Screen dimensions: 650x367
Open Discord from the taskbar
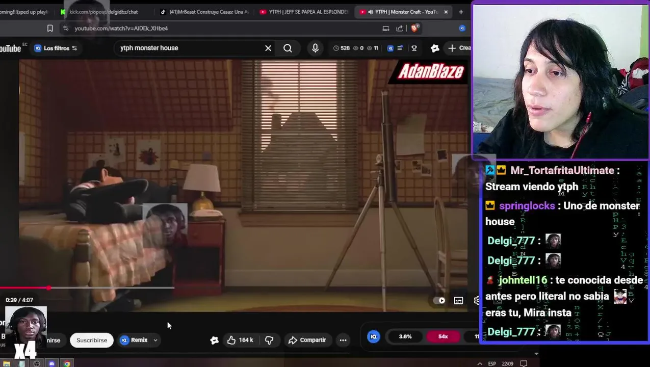pyautogui.click(x=51, y=363)
